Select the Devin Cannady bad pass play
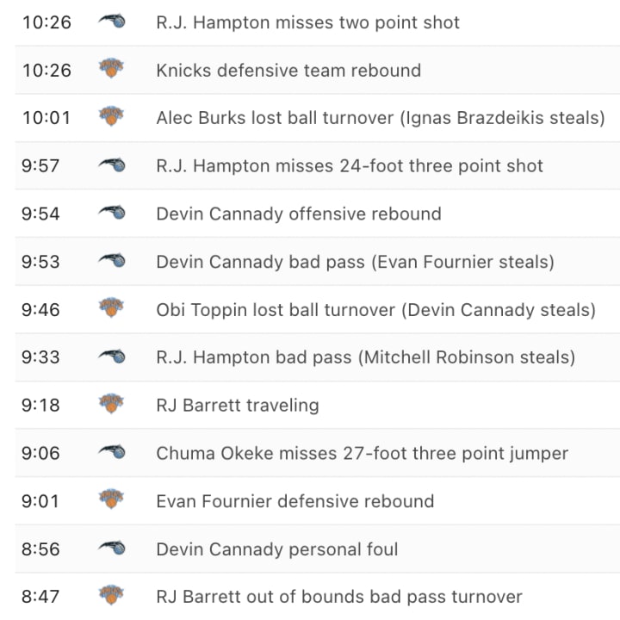Viewport: 620px width, 620px height. click(355, 262)
